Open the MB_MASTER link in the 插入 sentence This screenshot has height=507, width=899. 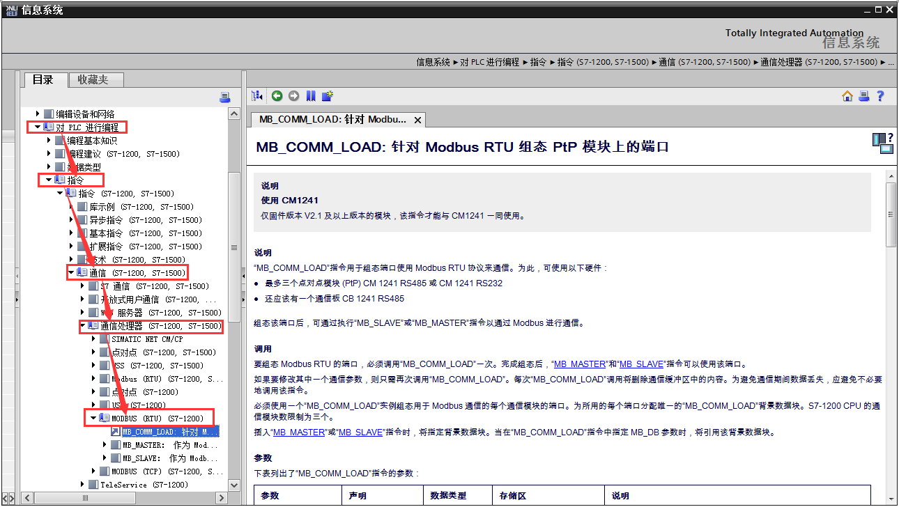(x=299, y=432)
